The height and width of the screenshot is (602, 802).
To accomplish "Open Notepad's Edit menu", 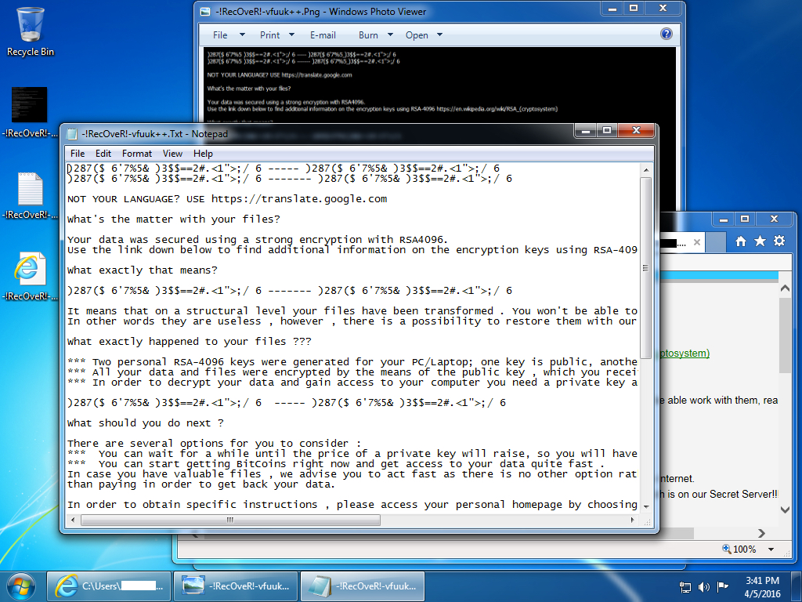I will (103, 154).
